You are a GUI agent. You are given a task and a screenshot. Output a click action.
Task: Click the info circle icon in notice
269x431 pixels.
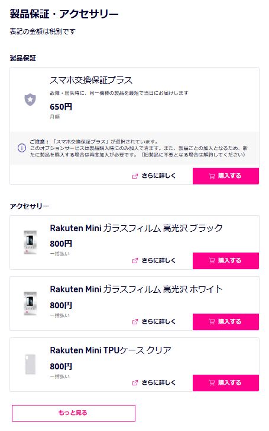22,148
